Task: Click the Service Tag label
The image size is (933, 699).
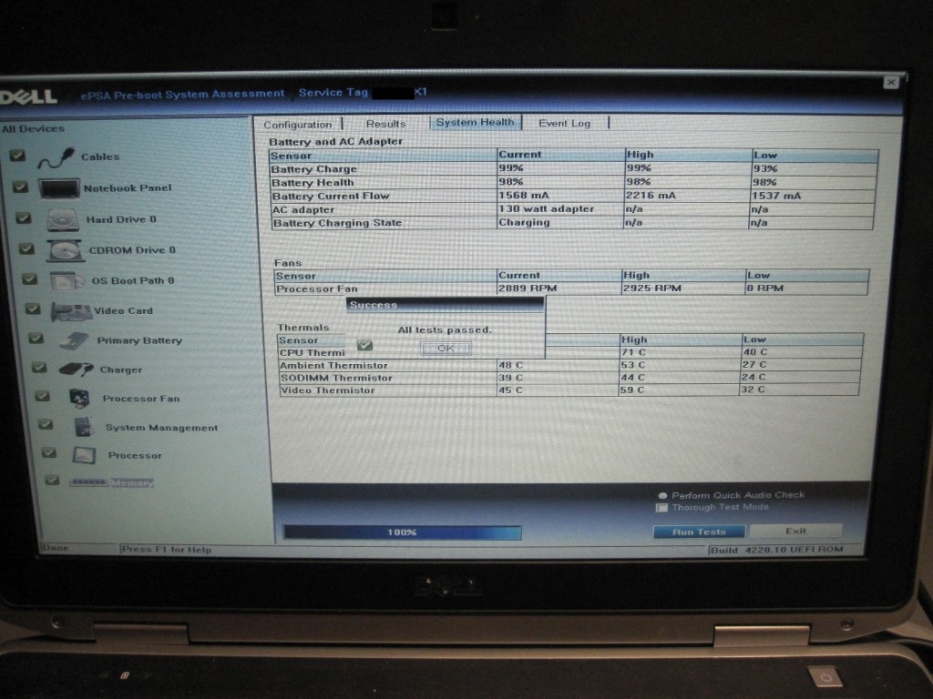Action: 333,93
